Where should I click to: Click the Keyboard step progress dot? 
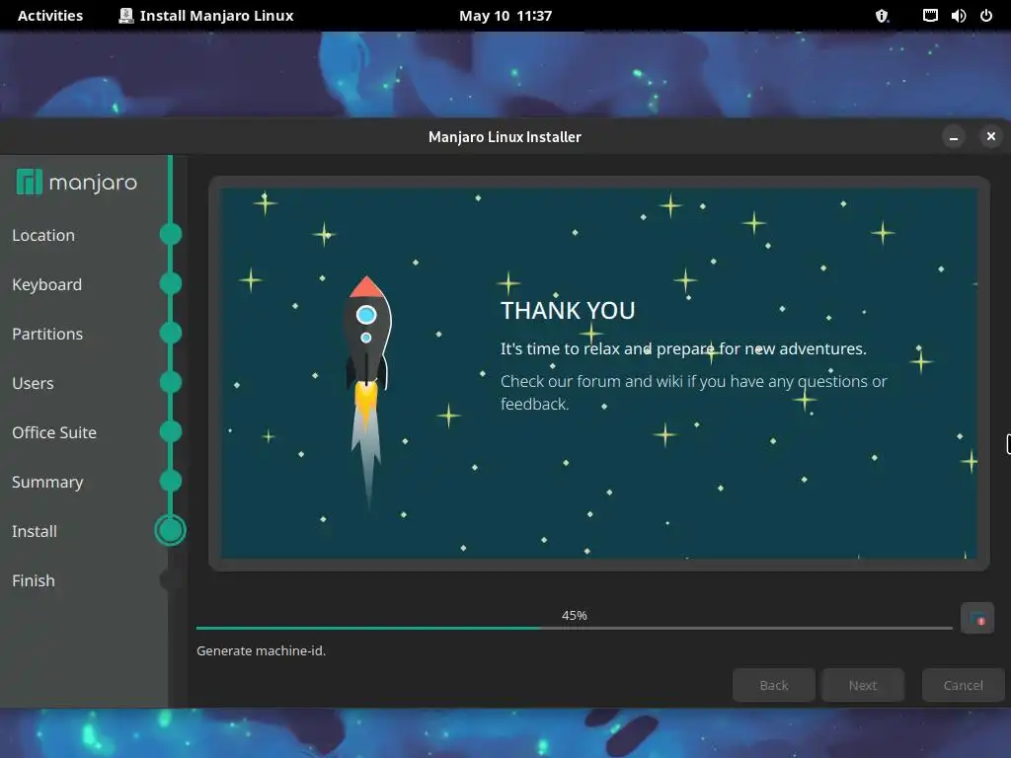pos(171,283)
